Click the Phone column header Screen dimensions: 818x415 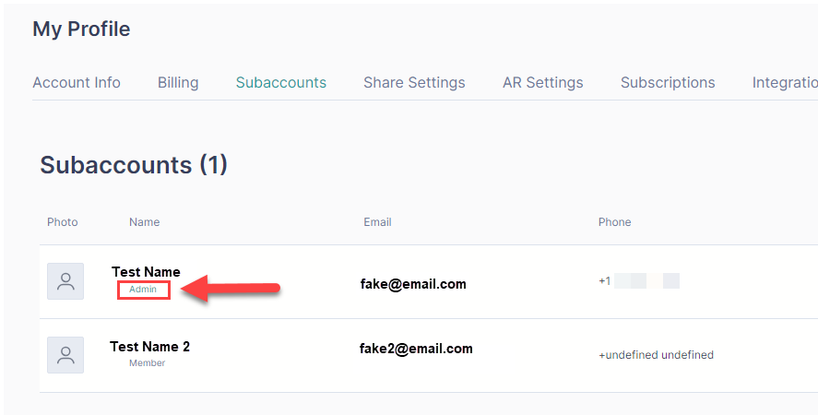[614, 222]
